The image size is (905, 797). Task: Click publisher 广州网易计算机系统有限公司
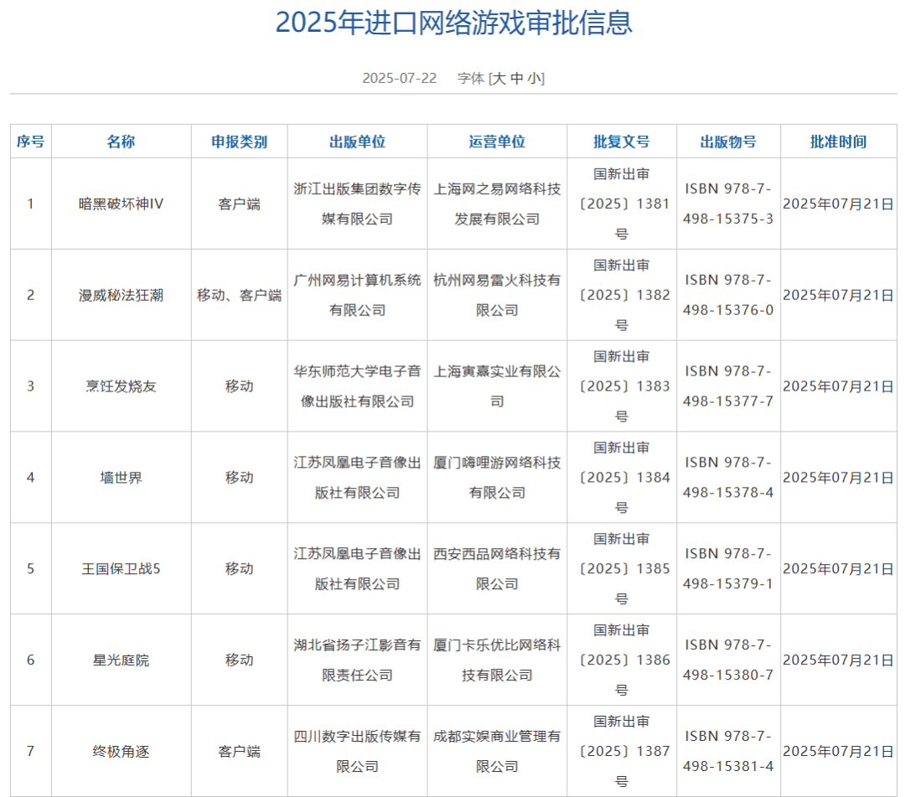click(x=357, y=295)
